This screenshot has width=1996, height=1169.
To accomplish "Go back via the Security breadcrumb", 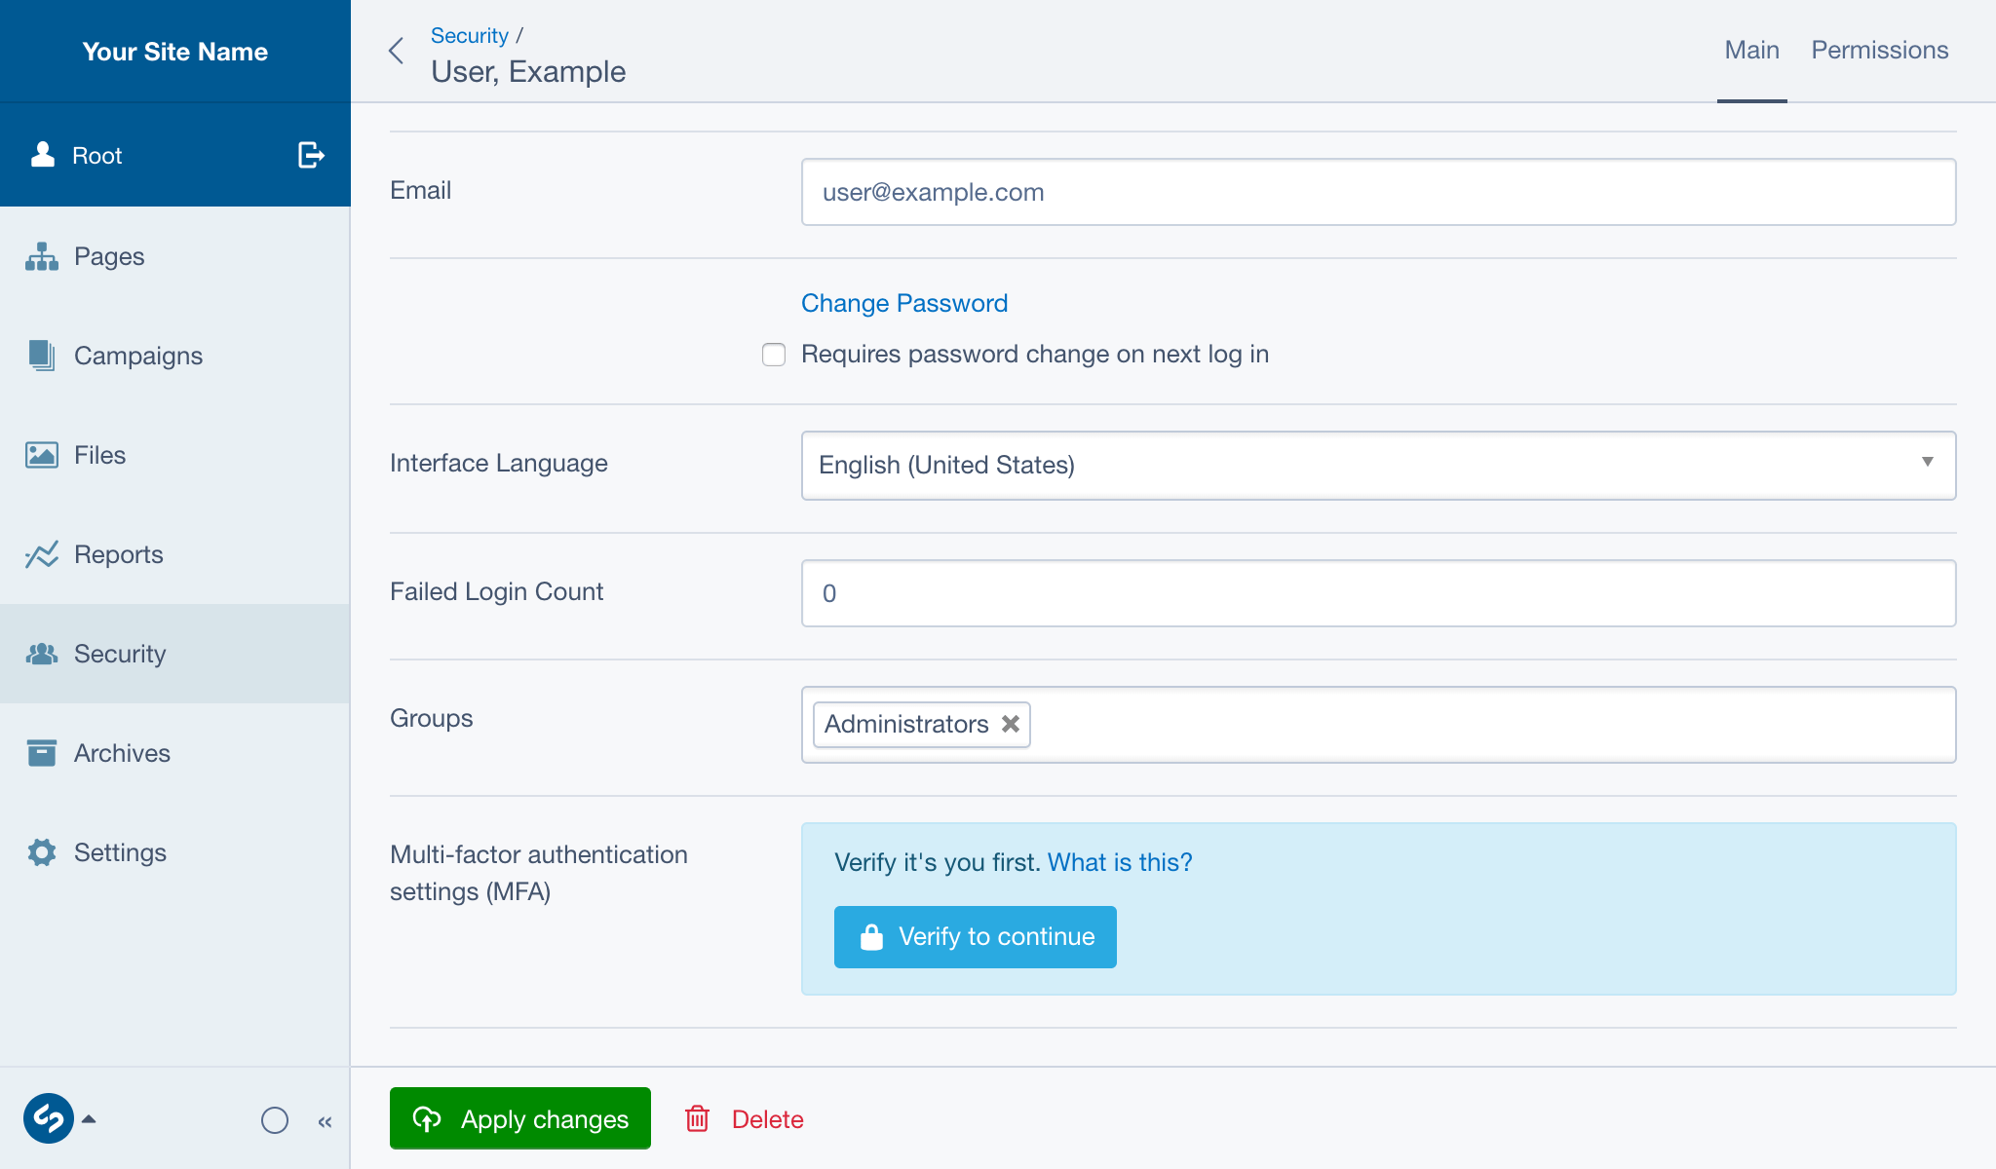I will click(x=470, y=35).
